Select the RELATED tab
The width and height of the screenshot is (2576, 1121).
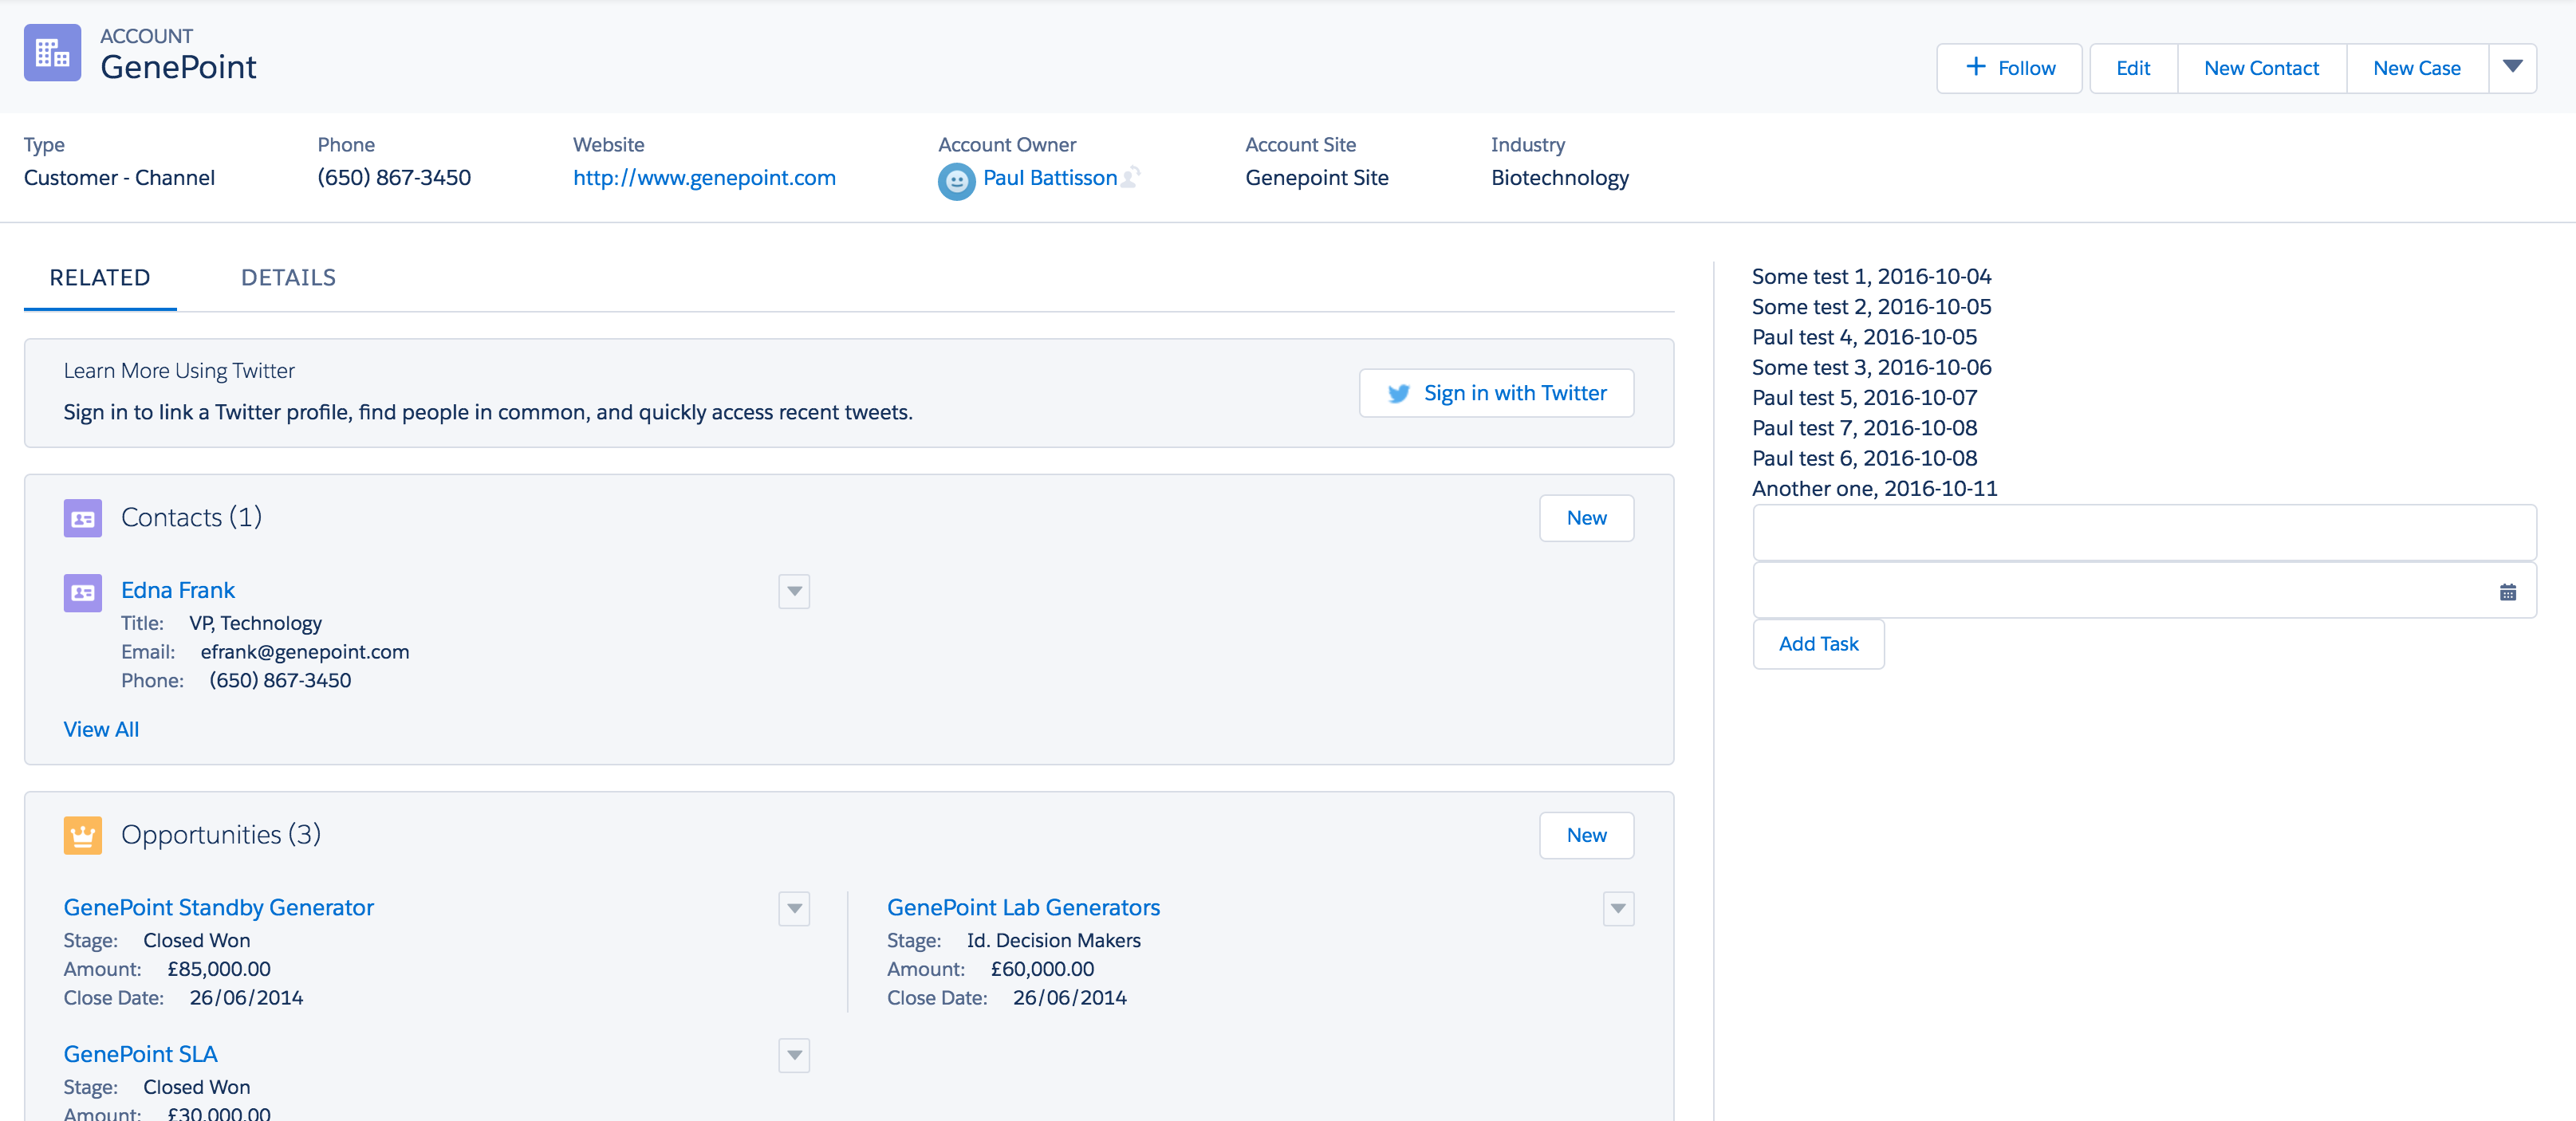click(x=100, y=277)
